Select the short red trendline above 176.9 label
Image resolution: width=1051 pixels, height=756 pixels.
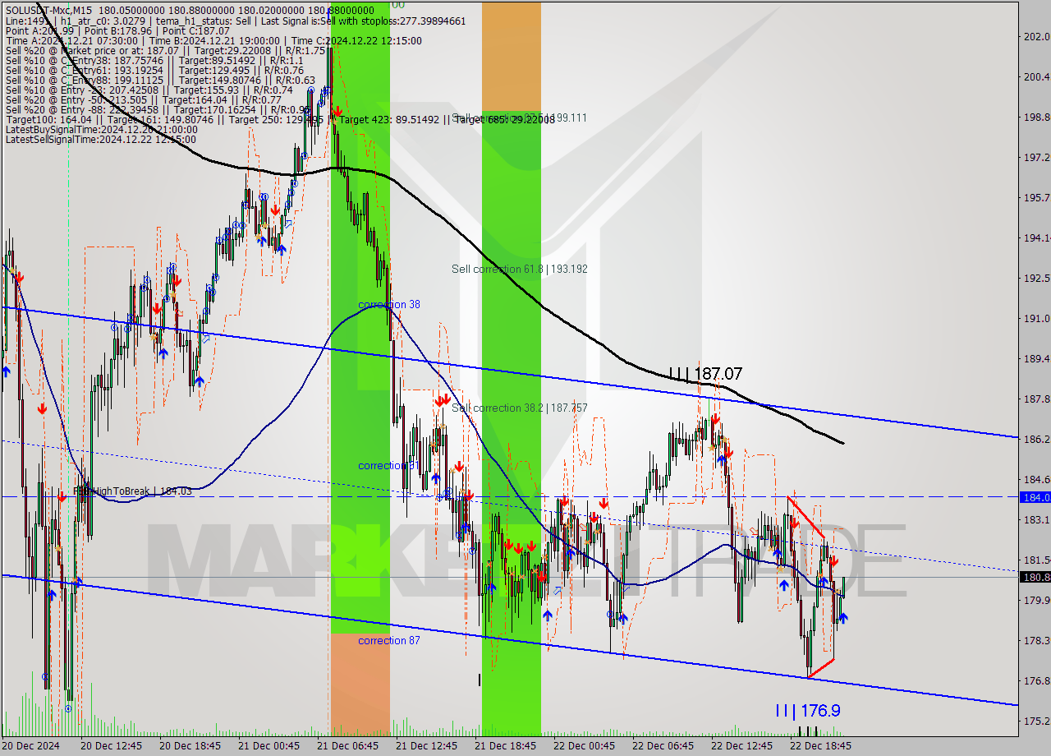pos(822,668)
